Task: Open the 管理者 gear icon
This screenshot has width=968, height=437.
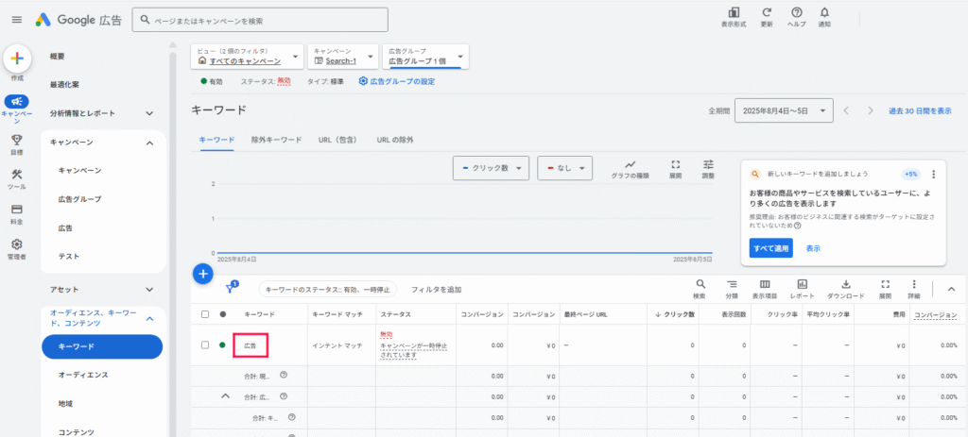Action: pyautogui.click(x=17, y=244)
